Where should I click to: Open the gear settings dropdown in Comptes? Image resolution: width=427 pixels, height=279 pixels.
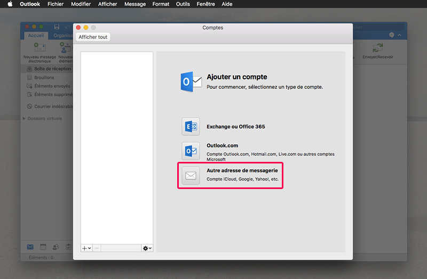click(147, 248)
